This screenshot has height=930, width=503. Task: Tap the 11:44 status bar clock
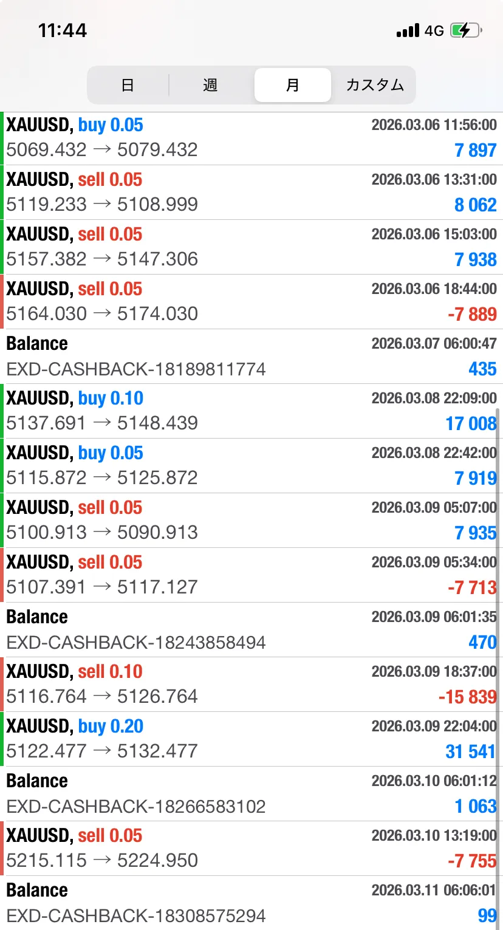(x=63, y=30)
